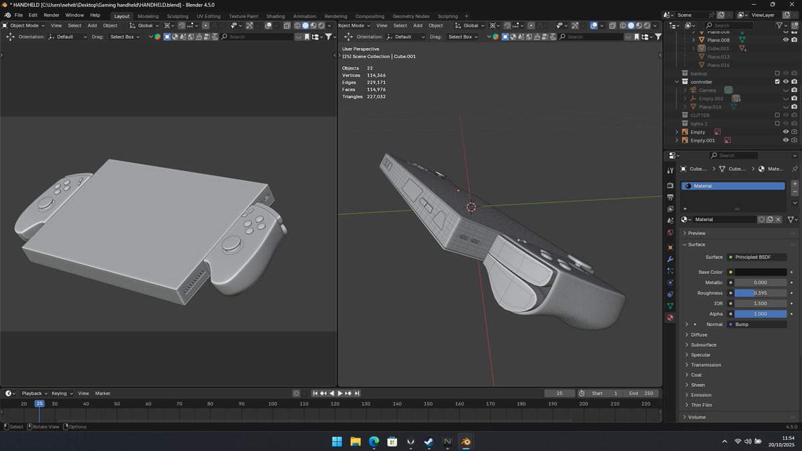
Task: Open the Particles properties tab icon
Action: click(670, 271)
